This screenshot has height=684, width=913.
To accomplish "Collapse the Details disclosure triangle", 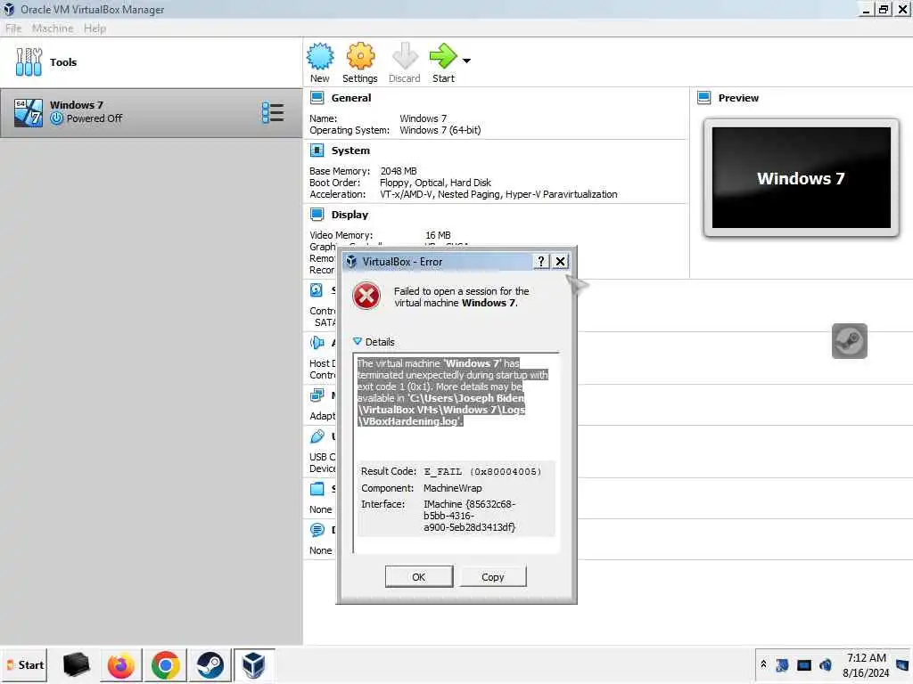I will pos(358,341).
